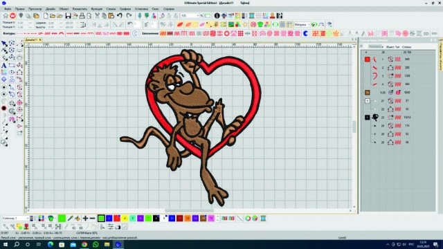
Task: Click the eyedropper color picker icon
Action: click(70, 219)
